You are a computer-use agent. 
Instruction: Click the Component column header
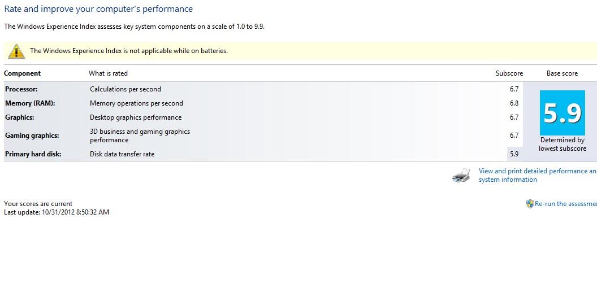pyautogui.click(x=23, y=73)
